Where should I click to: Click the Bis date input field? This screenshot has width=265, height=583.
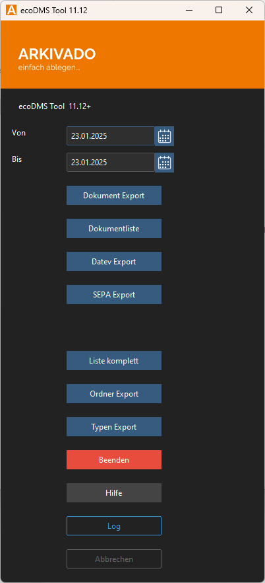point(111,163)
